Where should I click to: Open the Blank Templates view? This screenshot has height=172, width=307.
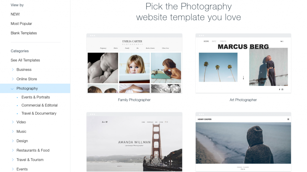click(24, 33)
